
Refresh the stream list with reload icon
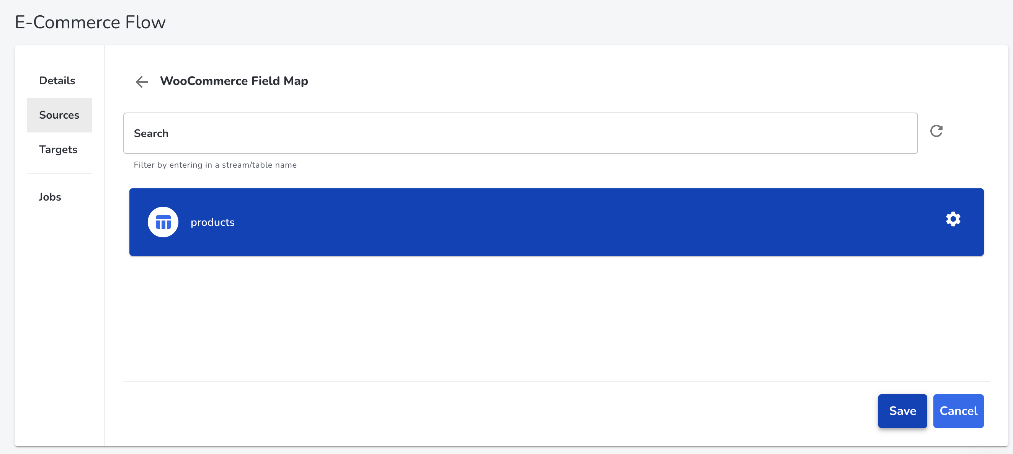click(x=936, y=131)
